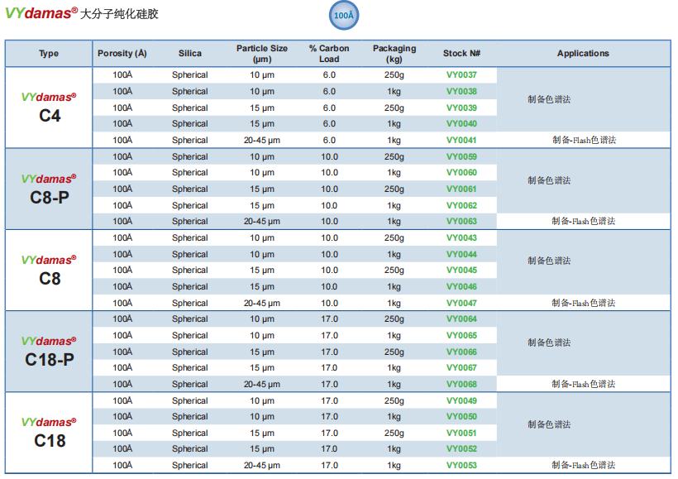
Task: Click the Particle Size column header
Action: click(262, 54)
